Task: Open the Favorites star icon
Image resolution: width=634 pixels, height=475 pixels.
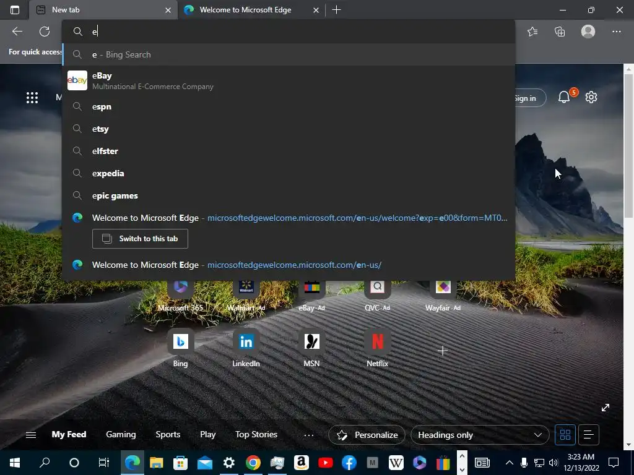Action: [532, 32]
